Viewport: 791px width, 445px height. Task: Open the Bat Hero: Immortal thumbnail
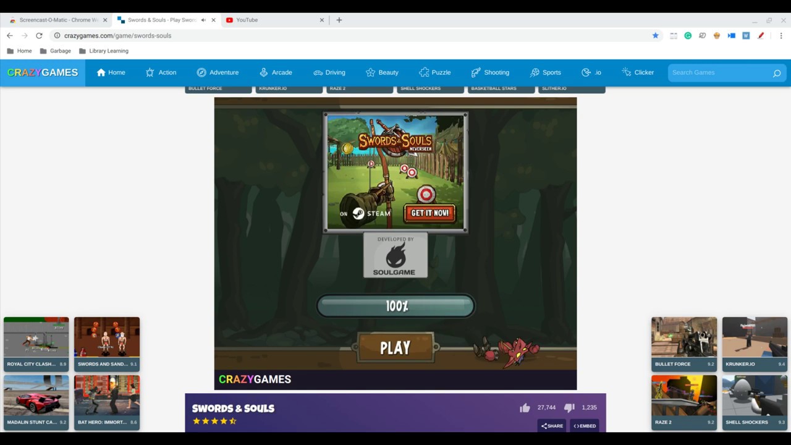pyautogui.click(x=107, y=402)
